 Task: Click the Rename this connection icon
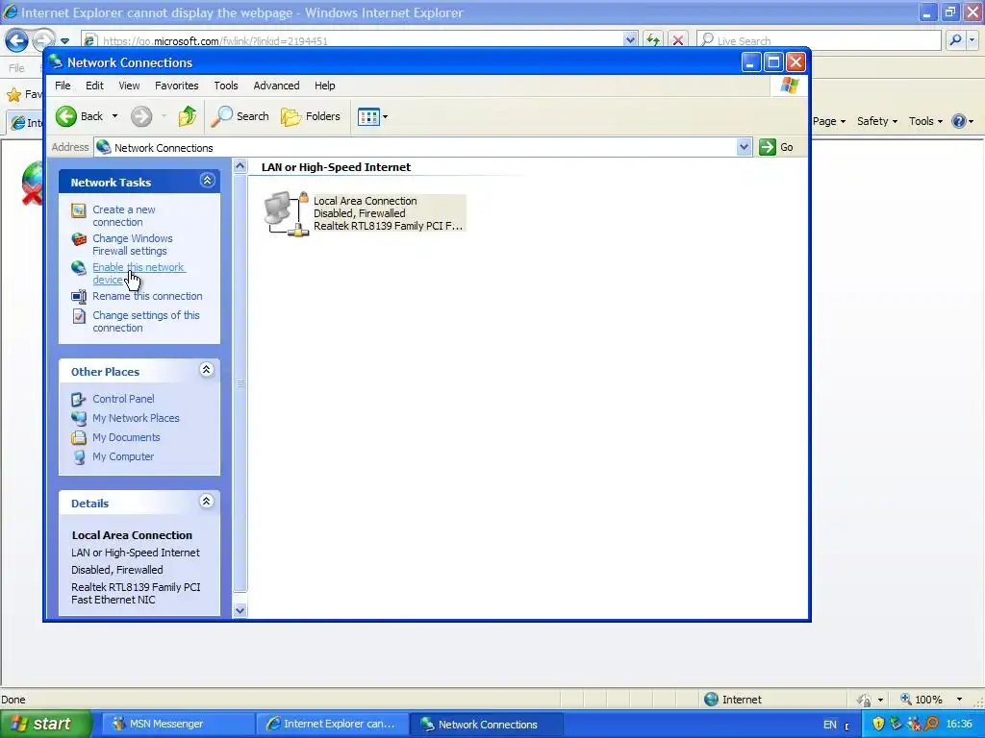pyautogui.click(x=79, y=296)
